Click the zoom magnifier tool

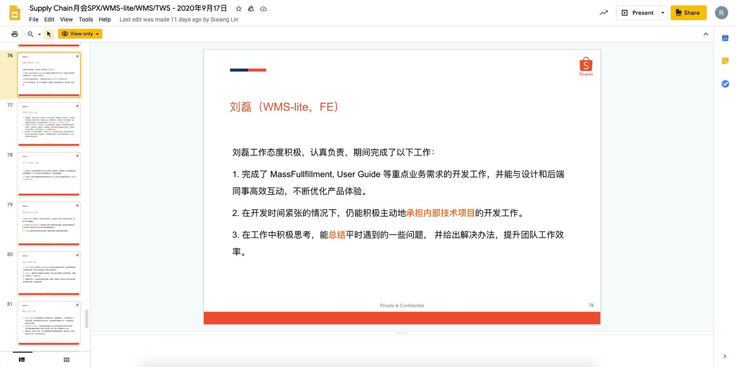point(30,34)
